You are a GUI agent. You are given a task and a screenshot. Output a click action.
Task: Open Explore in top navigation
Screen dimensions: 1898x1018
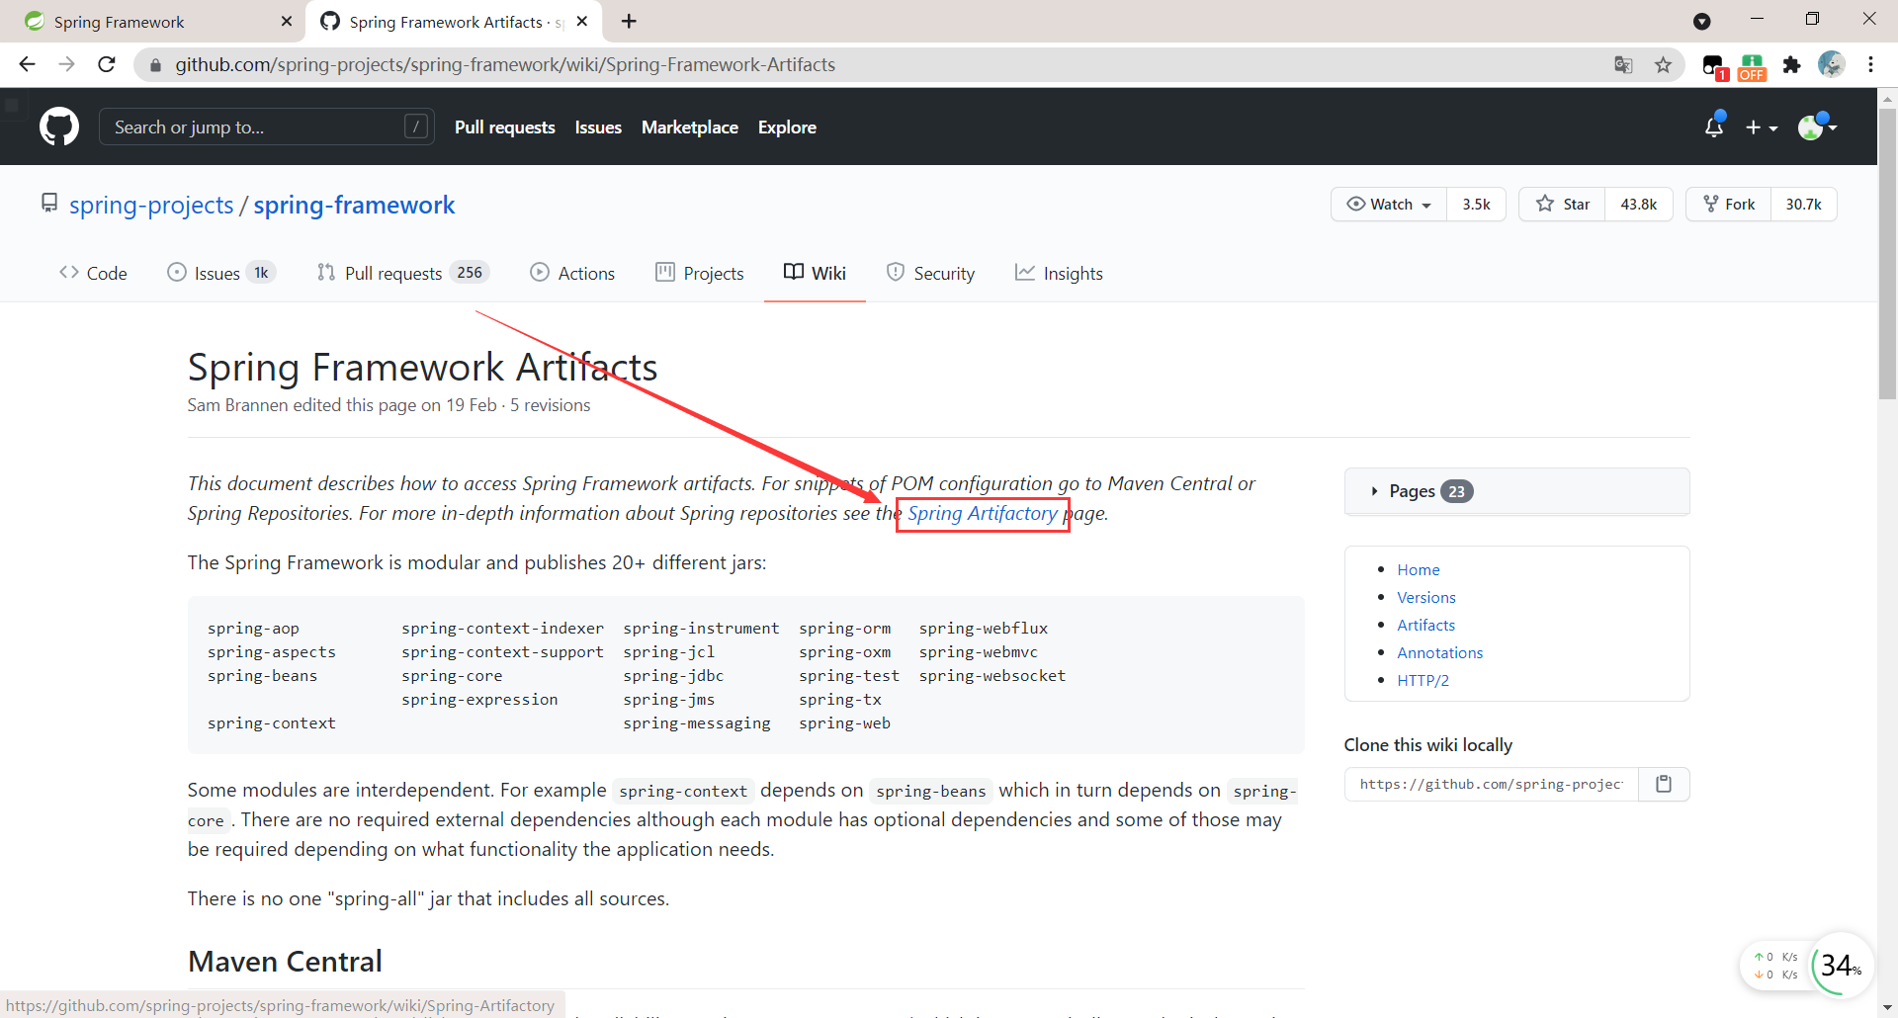pos(787,127)
